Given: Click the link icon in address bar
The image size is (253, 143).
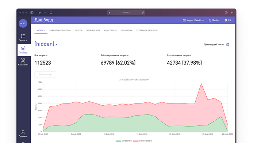Looking at the screenshot, I should pyautogui.click(x=143, y=12).
